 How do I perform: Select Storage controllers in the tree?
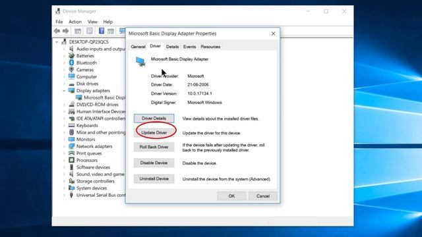pyautogui.click(x=95, y=181)
